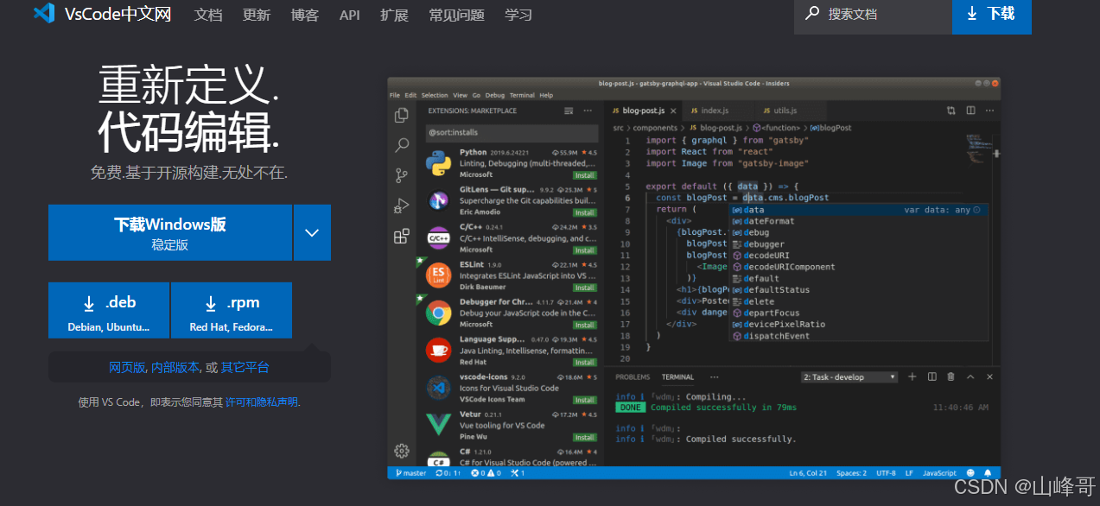1100x506 pixels.
Task: Open the 网页版 link
Action: [127, 367]
